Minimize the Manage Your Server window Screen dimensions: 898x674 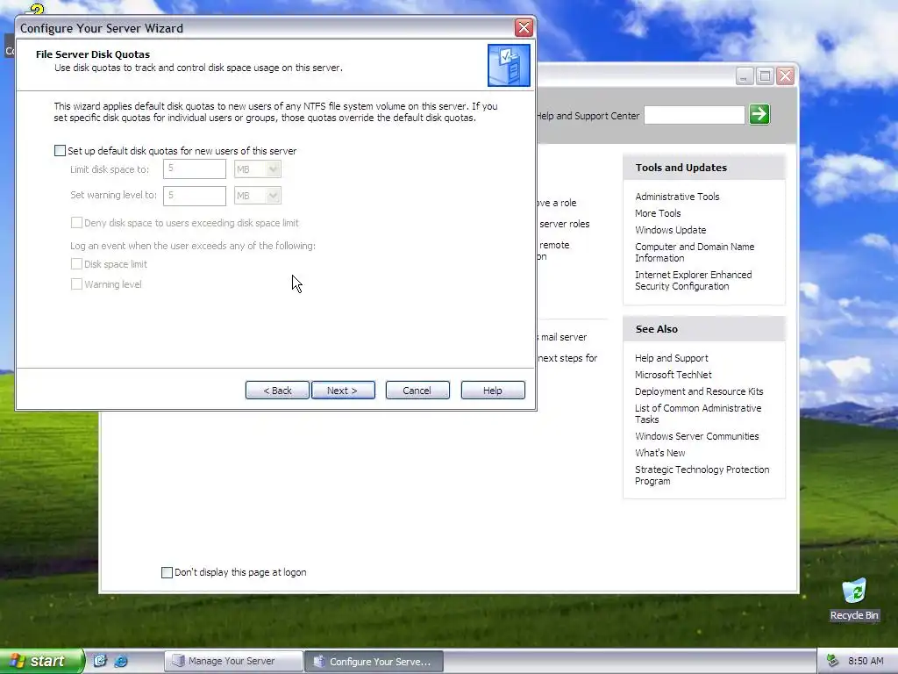(x=744, y=76)
